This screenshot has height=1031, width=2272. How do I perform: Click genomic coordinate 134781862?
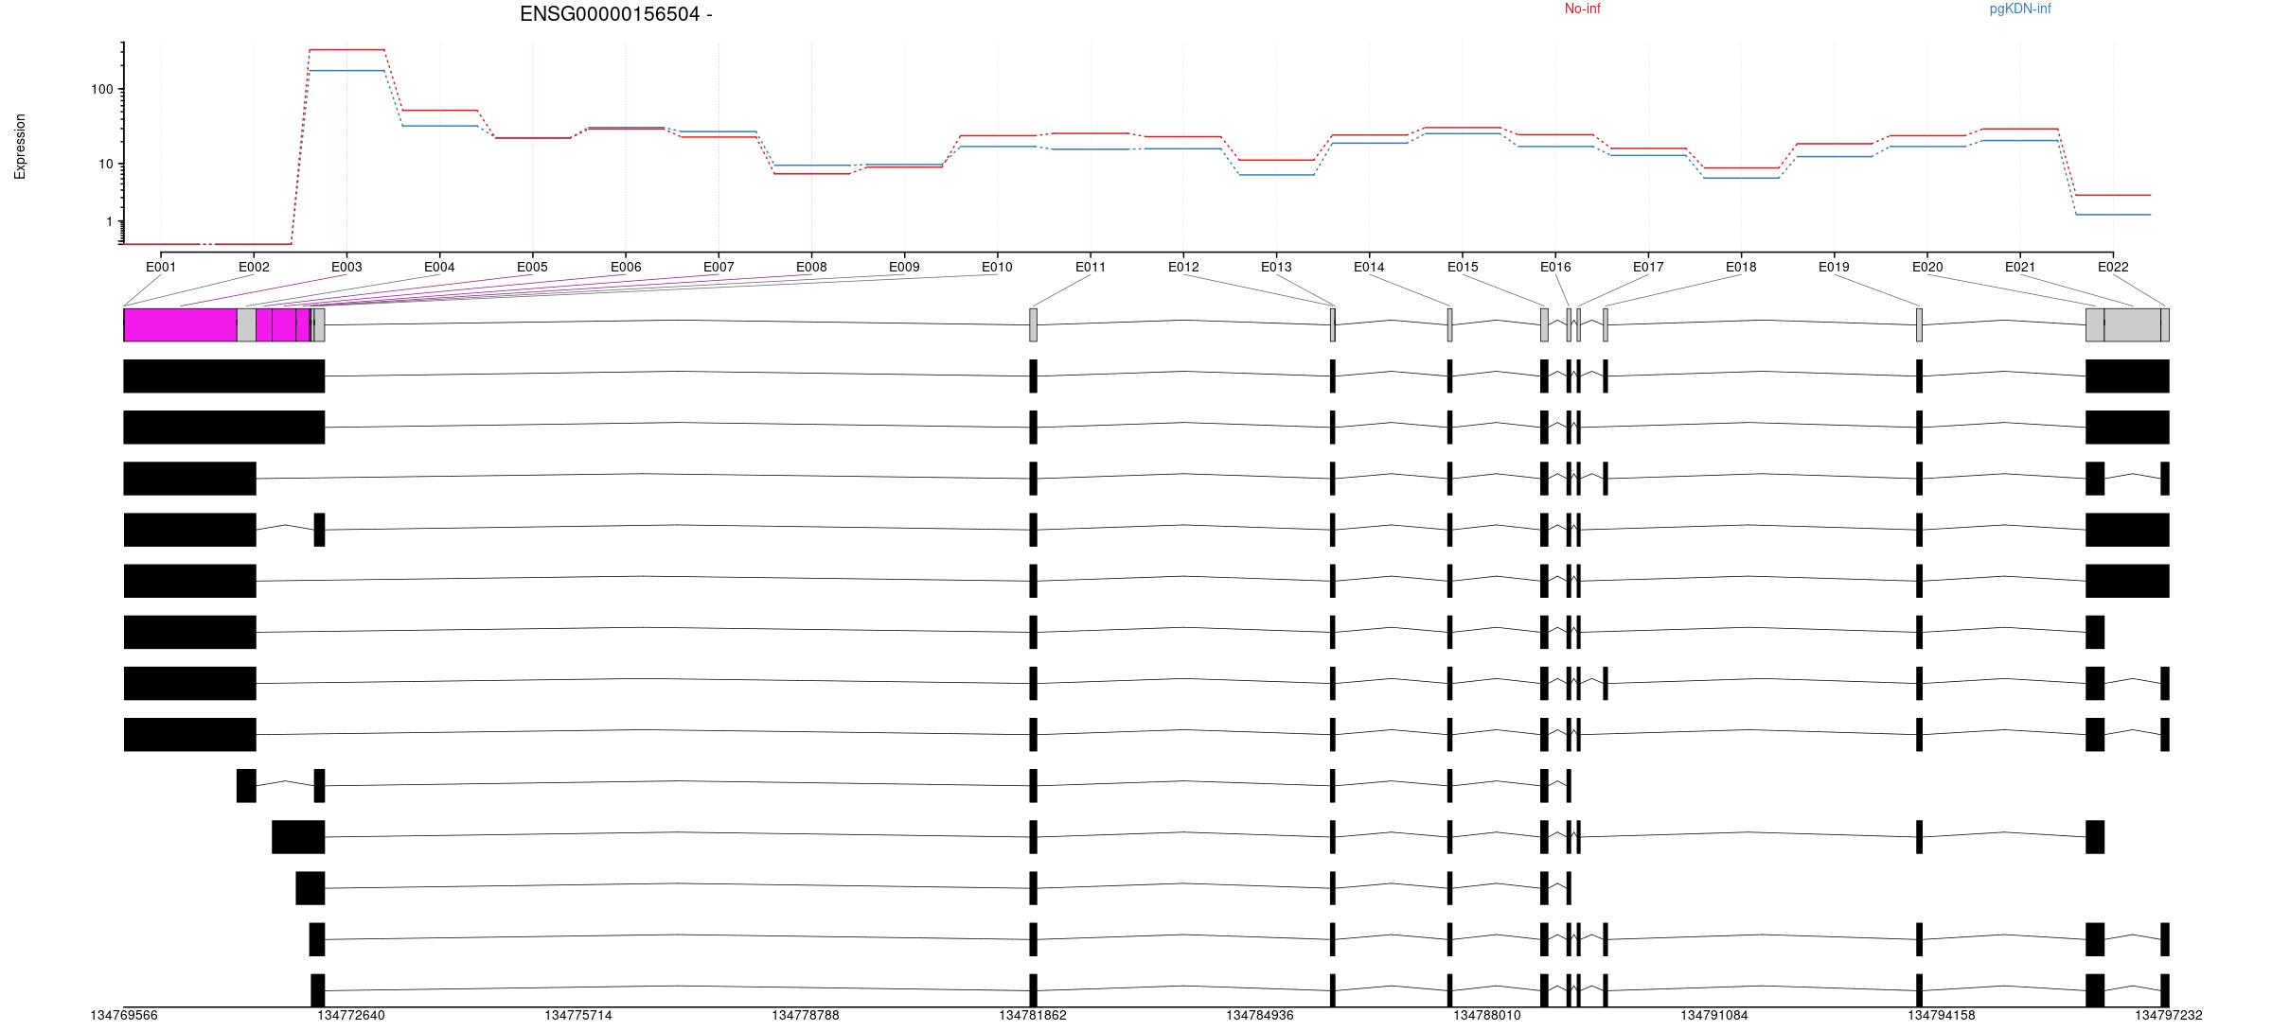(1033, 1016)
